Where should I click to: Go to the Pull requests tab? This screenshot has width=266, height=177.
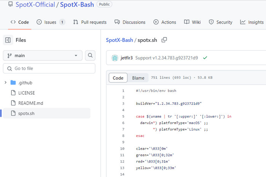90,22
